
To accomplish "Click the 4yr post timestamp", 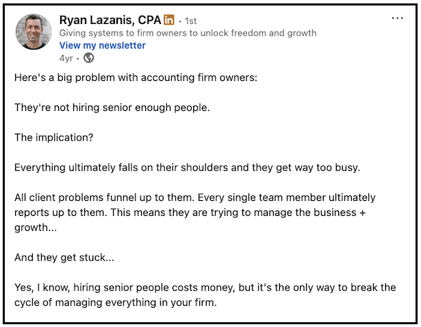I will (66, 58).
